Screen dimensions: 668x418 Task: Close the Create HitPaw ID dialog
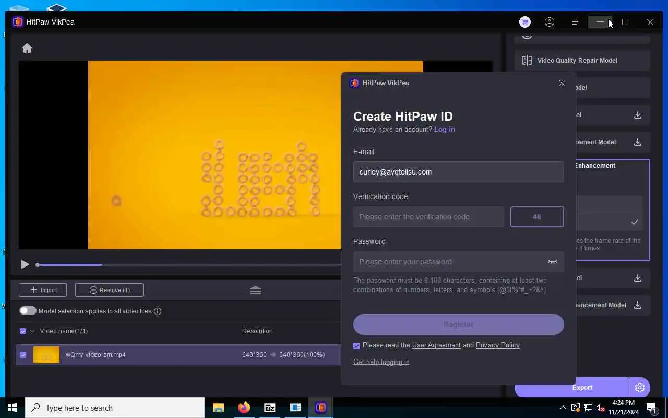(562, 83)
